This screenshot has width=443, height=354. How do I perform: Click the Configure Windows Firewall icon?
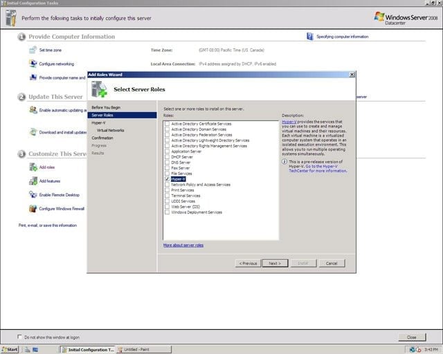(33, 209)
